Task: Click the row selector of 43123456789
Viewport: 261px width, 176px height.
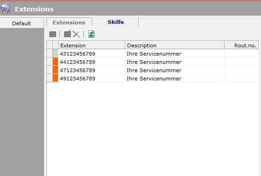Action: pyautogui.click(x=50, y=53)
